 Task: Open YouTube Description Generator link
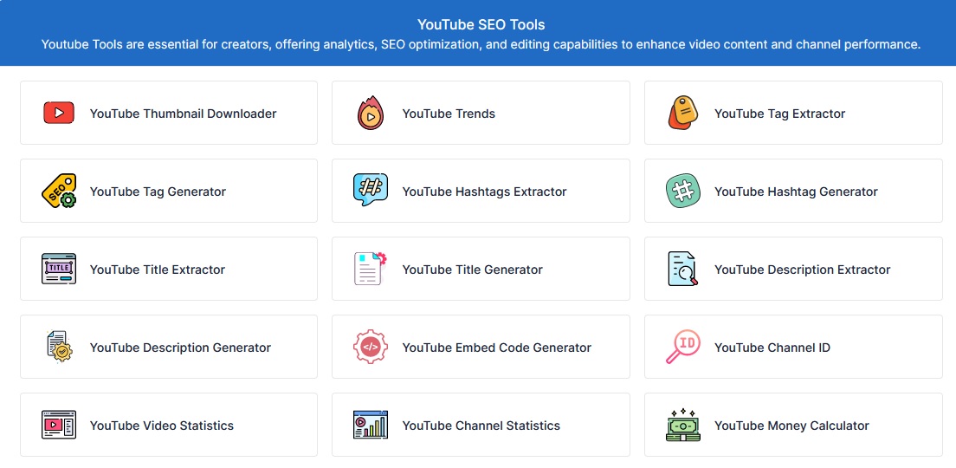click(x=180, y=348)
